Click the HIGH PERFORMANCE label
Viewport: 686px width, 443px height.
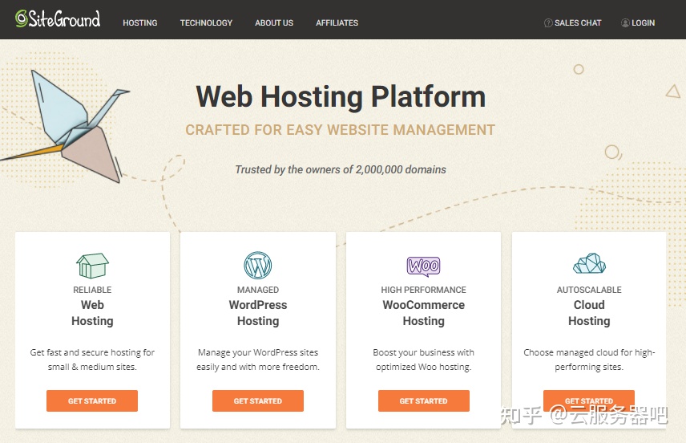pyautogui.click(x=423, y=290)
